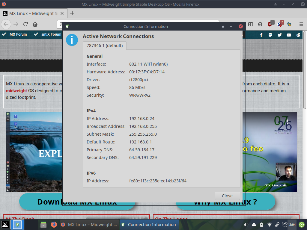Viewport: 307px width, 230px height.
Task: Click the 'midweight' red link text
Action: (x=16, y=90)
